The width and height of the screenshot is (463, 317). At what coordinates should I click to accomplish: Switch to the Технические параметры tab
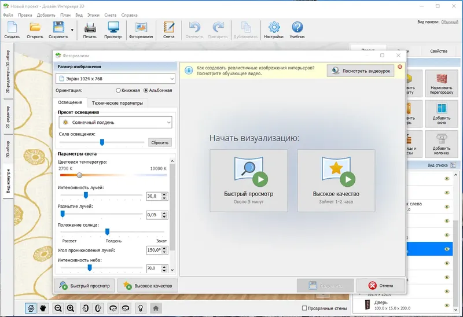[117, 103]
